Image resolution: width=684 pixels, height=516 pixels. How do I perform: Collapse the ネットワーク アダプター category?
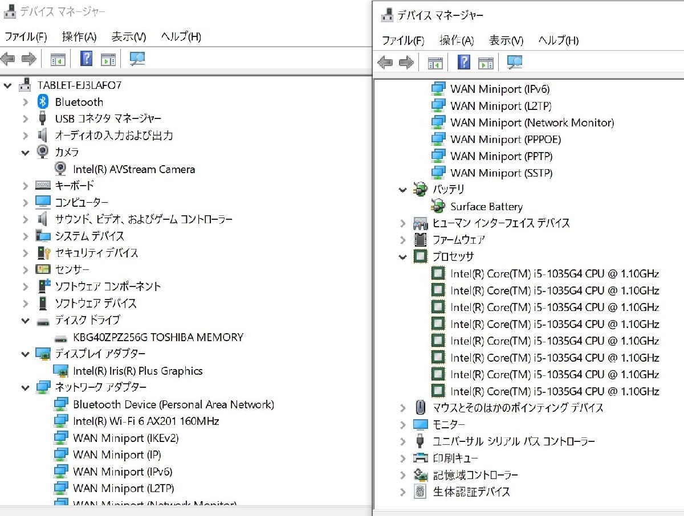[25, 388]
